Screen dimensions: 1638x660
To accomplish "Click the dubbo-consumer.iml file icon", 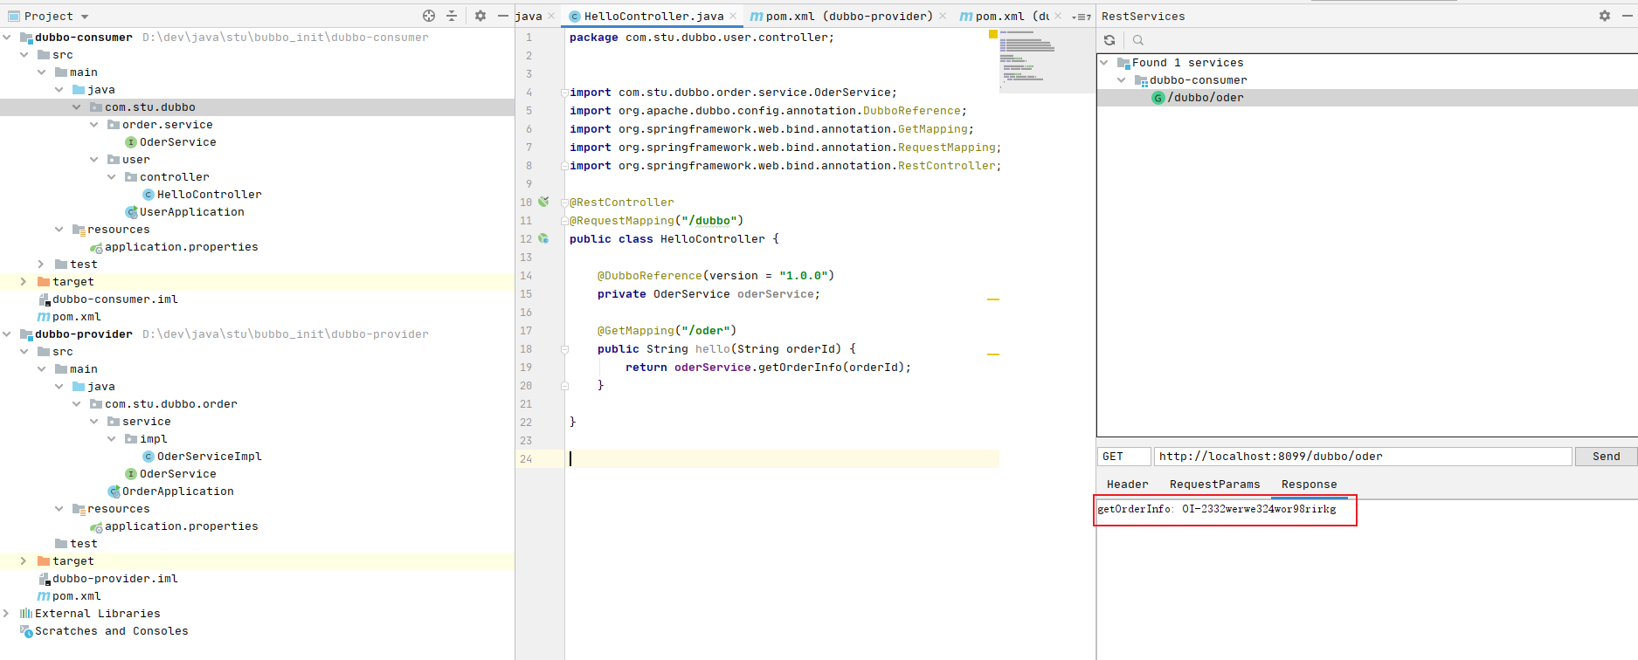I will point(44,299).
